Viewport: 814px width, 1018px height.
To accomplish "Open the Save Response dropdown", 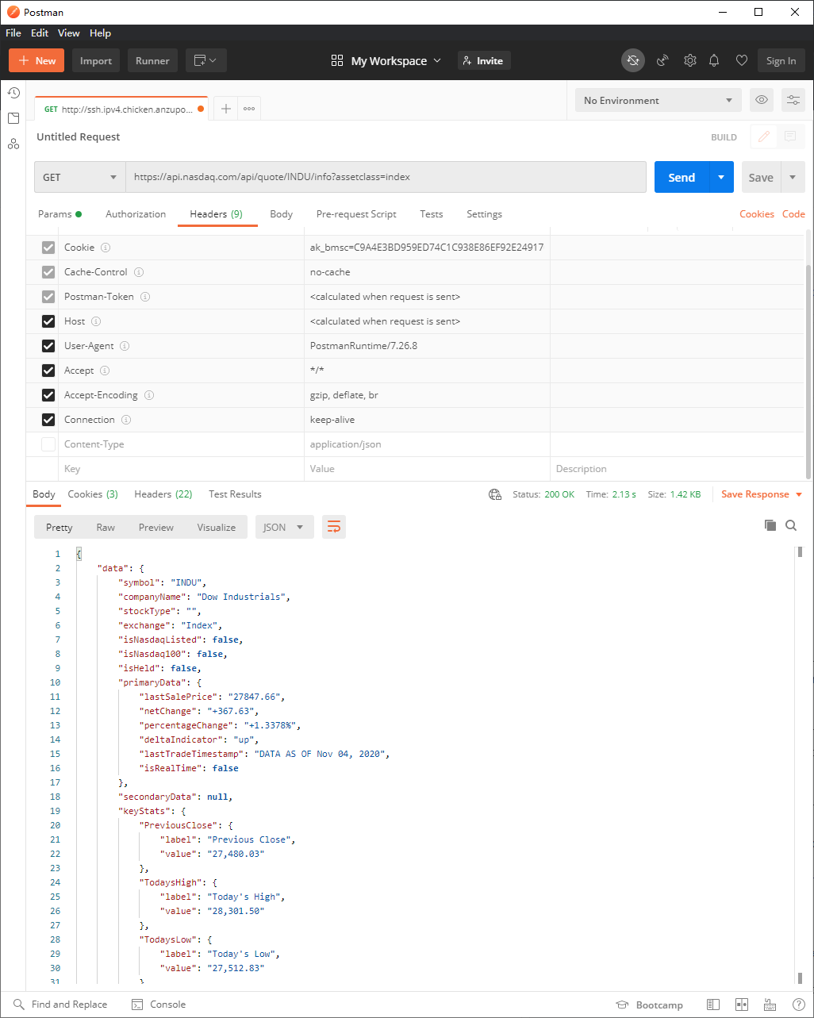I will point(762,494).
